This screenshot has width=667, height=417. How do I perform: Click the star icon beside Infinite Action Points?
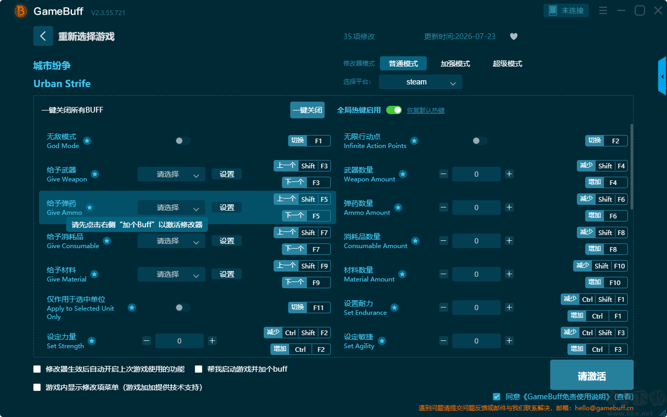click(414, 141)
